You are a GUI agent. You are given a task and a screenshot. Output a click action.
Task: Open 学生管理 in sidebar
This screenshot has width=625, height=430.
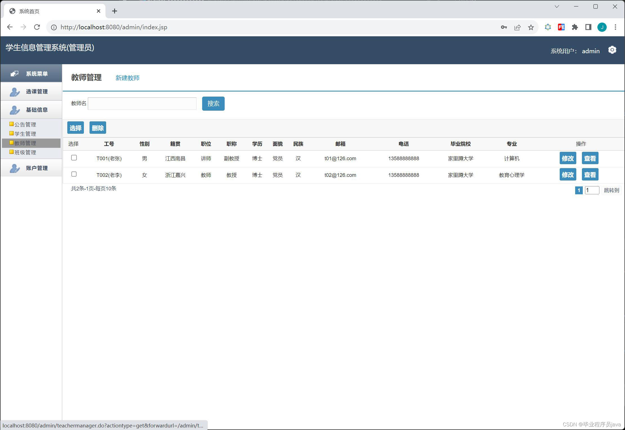pyautogui.click(x=25, y=134)
